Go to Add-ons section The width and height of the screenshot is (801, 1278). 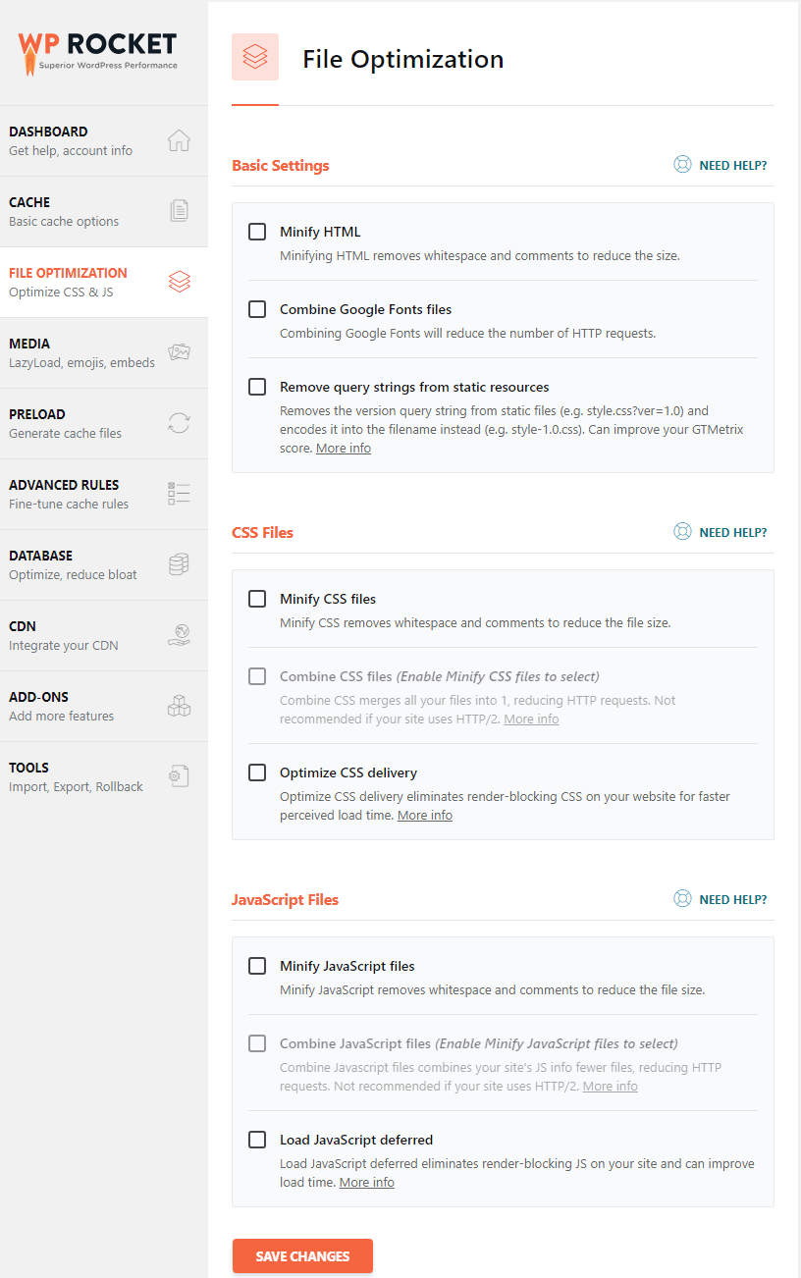click(104, 706)
